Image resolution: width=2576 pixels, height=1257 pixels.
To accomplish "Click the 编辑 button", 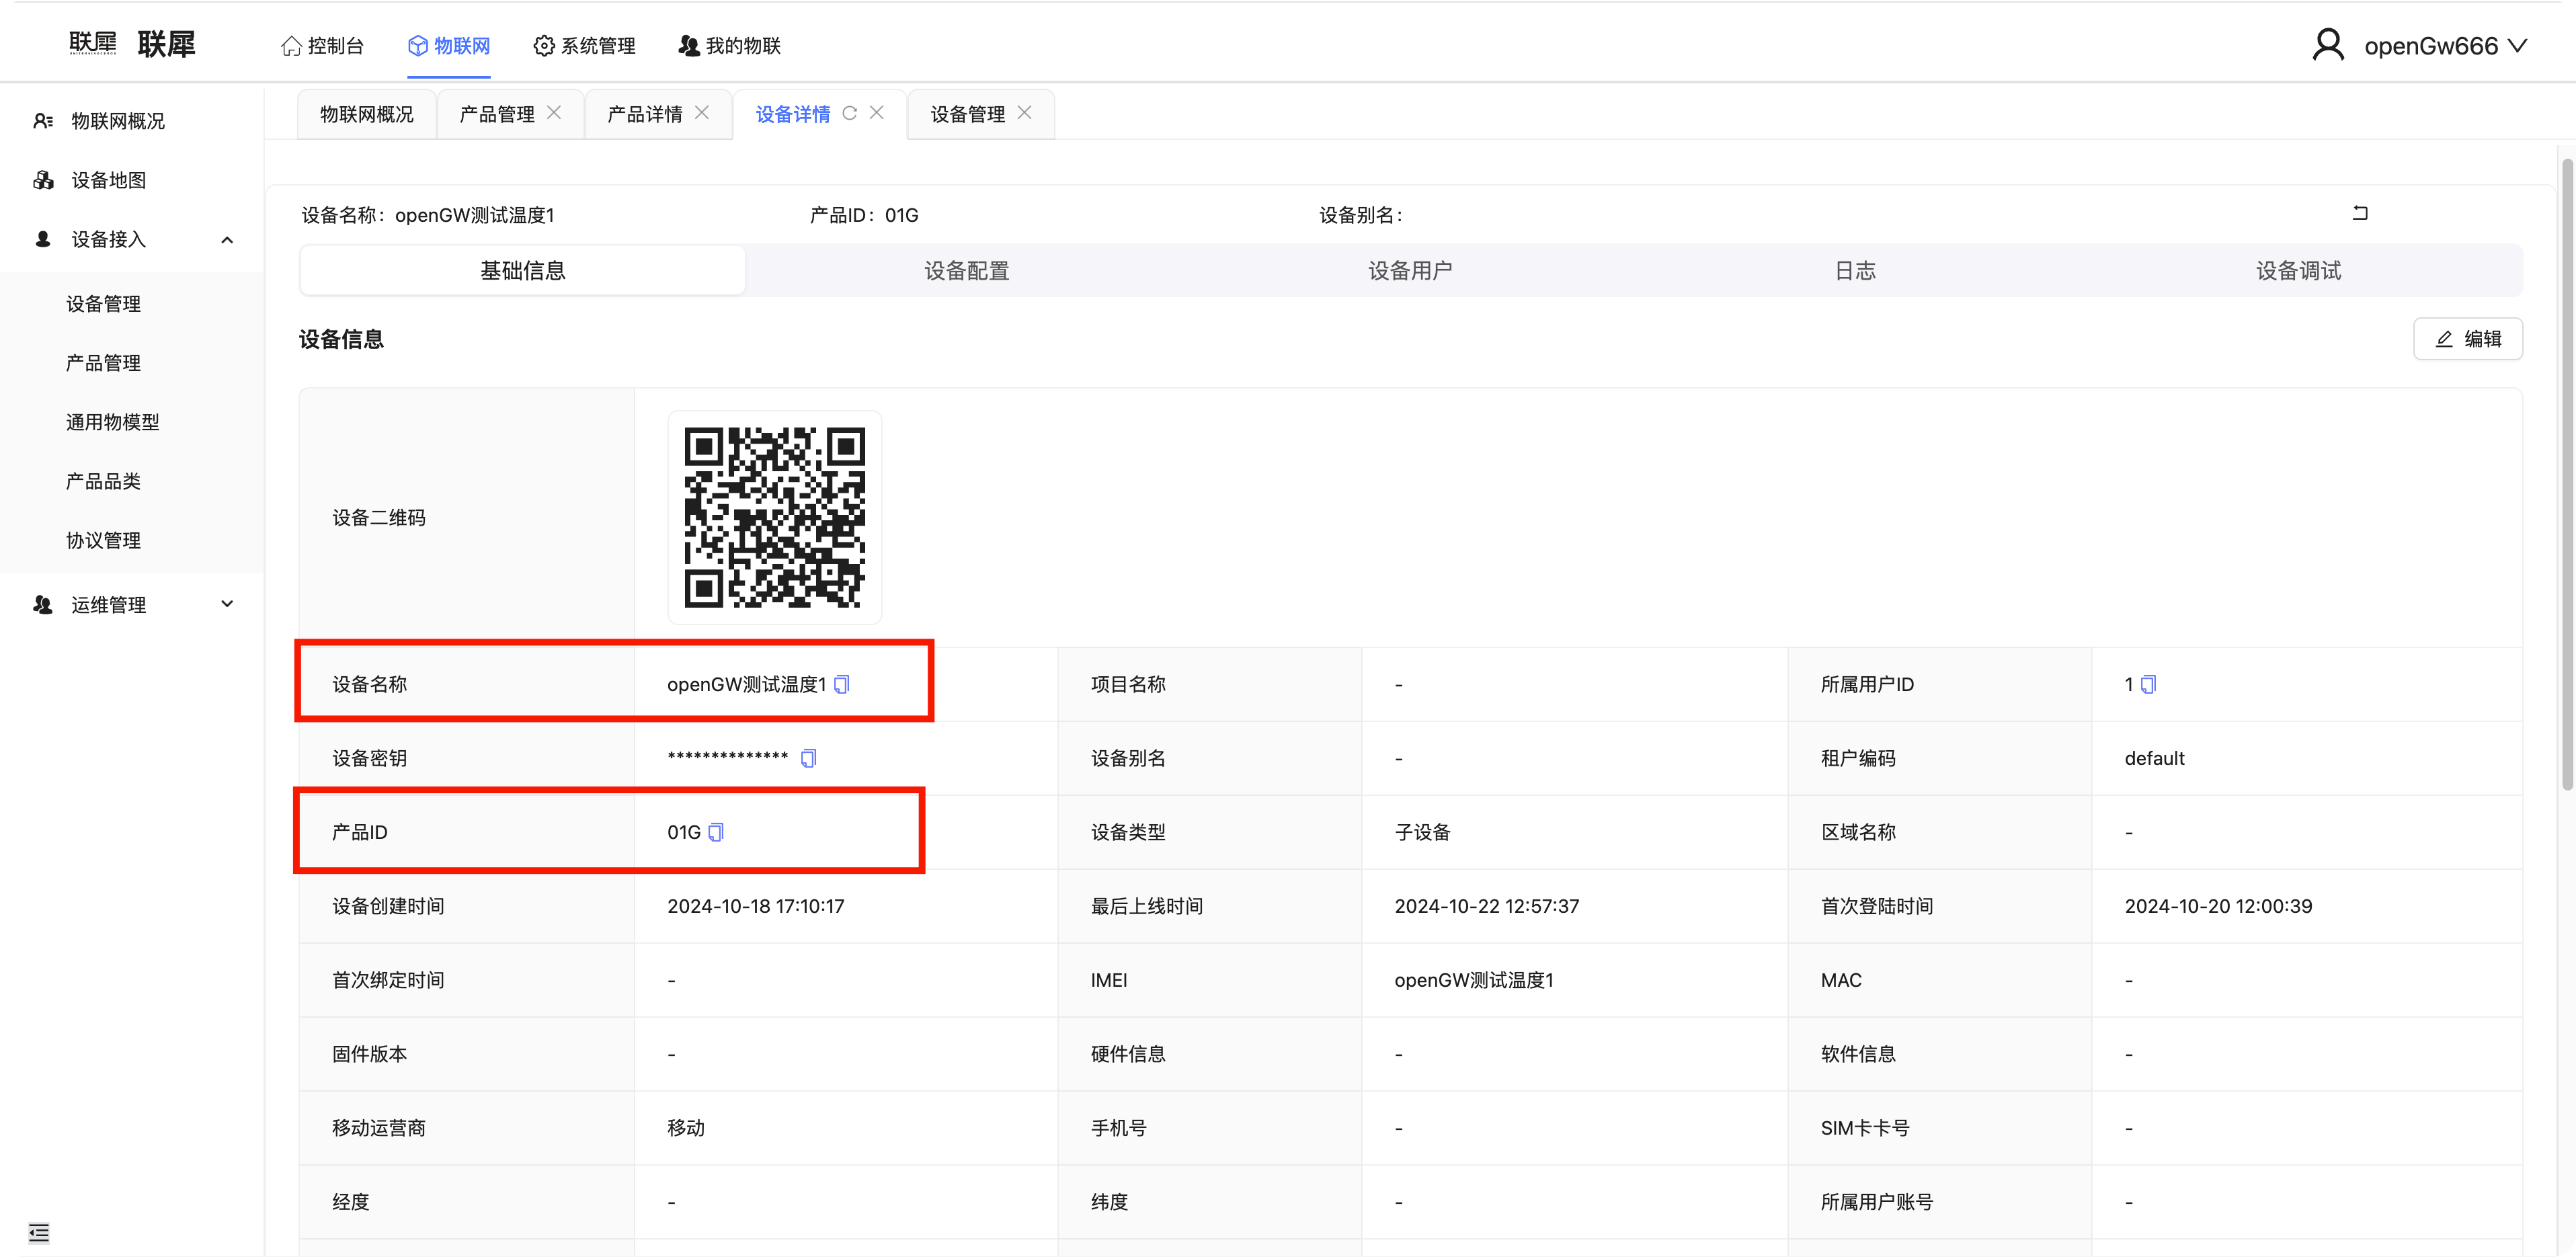I will 2467,339.
